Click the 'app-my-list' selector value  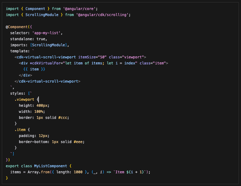pos(46,33)
